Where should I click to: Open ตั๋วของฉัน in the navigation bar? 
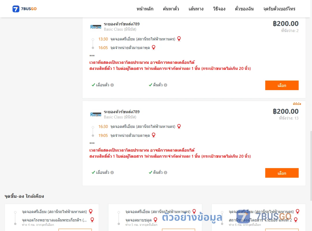click(244, 9)
